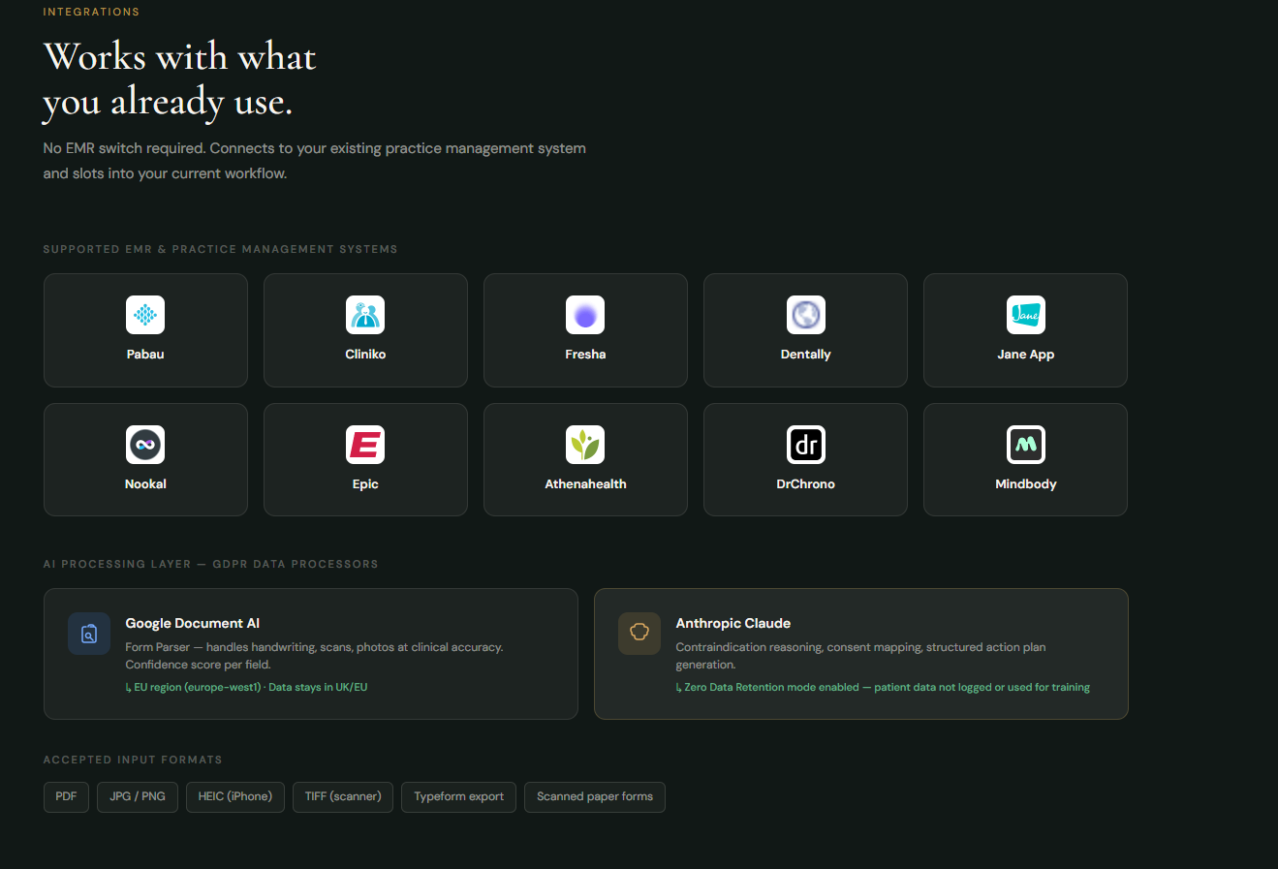Screen dimensions: 1278x869
Task: Click the Athenahealth leaf logo icon
Action: (x=585, y=445)
